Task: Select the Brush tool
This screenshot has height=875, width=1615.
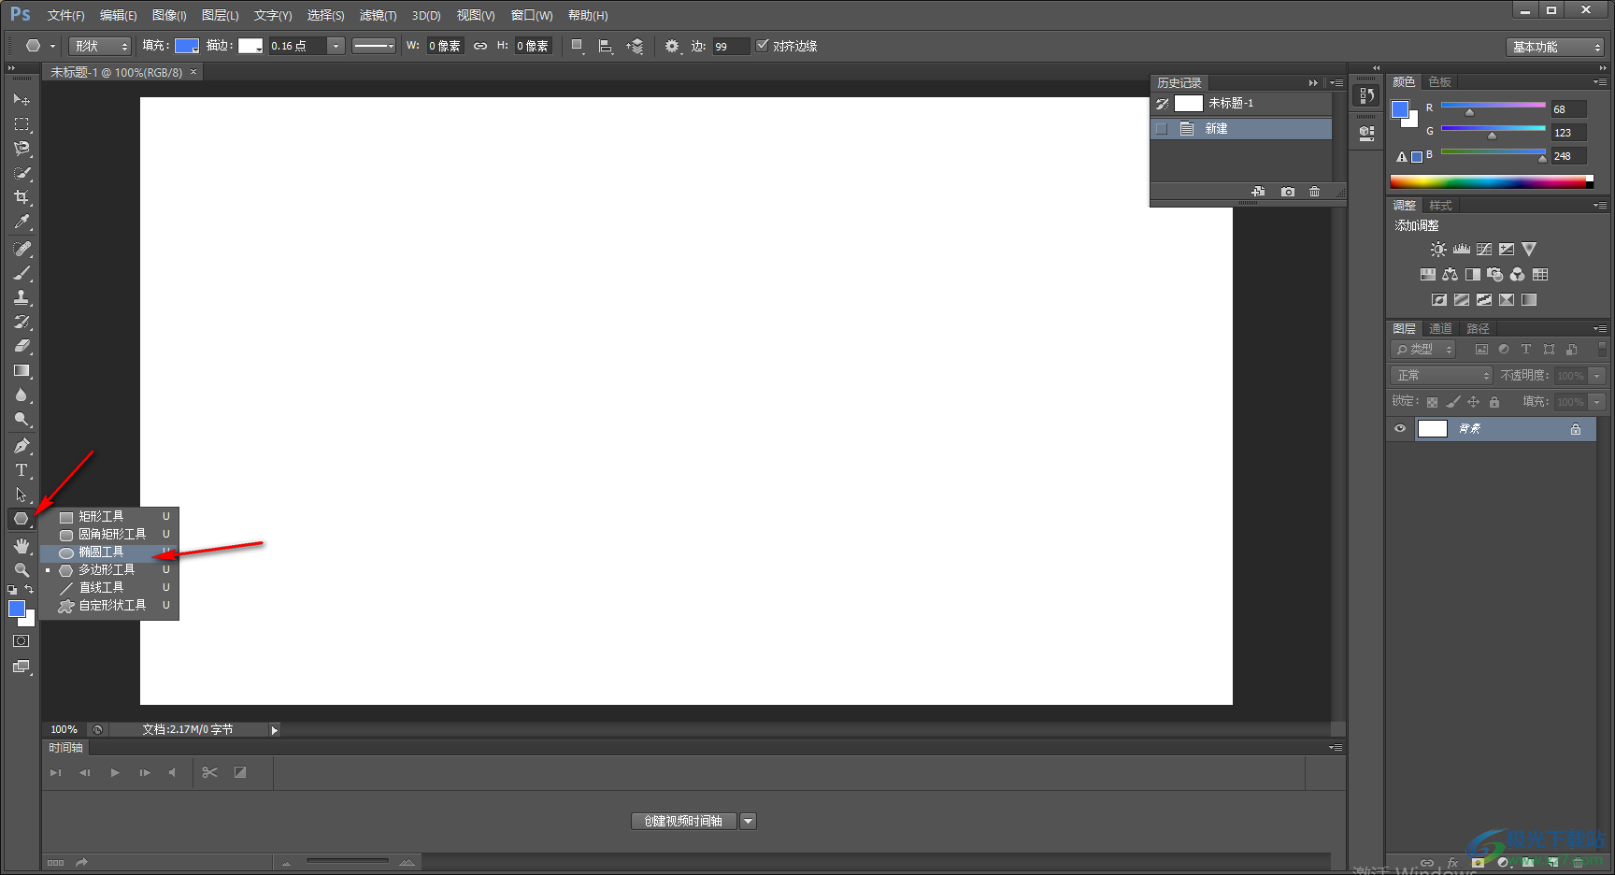Action: coord(21,273)
